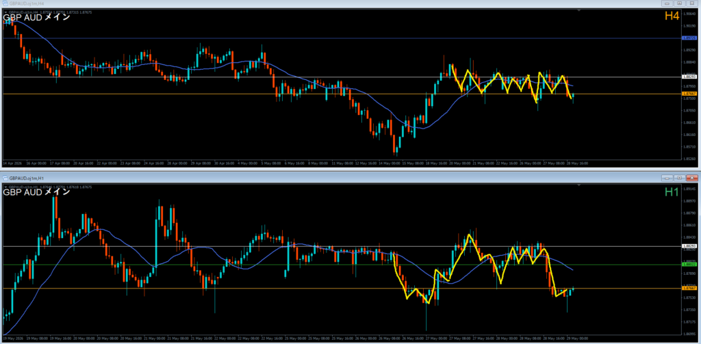Click the GBP AUD メイン label on H1 chart
The image size is (701, 344).
(37, 193)
